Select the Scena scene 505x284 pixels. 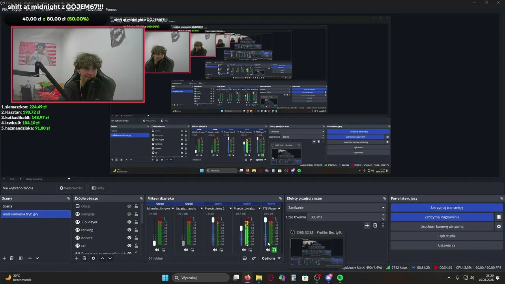click(36, 206)
